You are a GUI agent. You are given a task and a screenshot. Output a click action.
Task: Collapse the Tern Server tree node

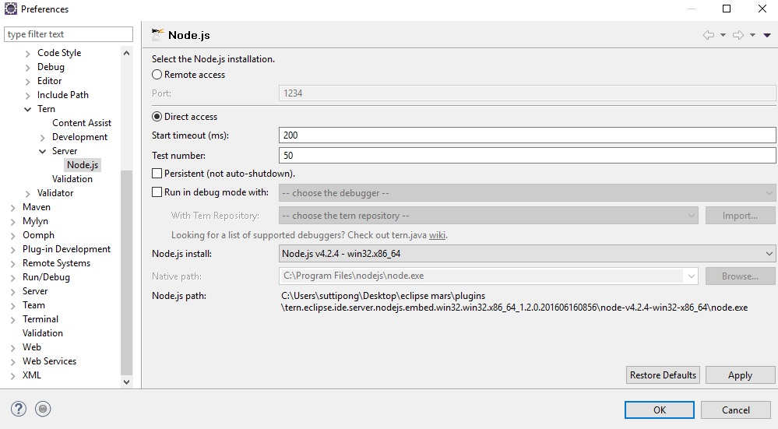click(x=43, y=151)
